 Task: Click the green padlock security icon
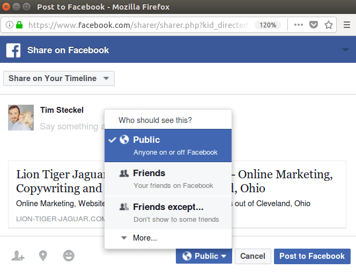pyautogui.click(x=19, y=25)
